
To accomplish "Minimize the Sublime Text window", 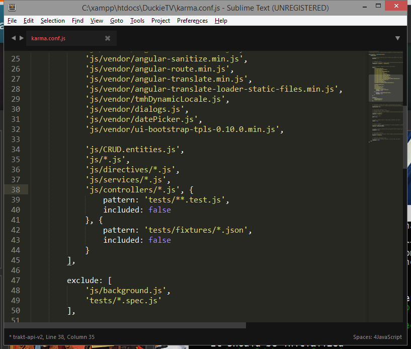I will pyautogui.click(x=365, y=7).
